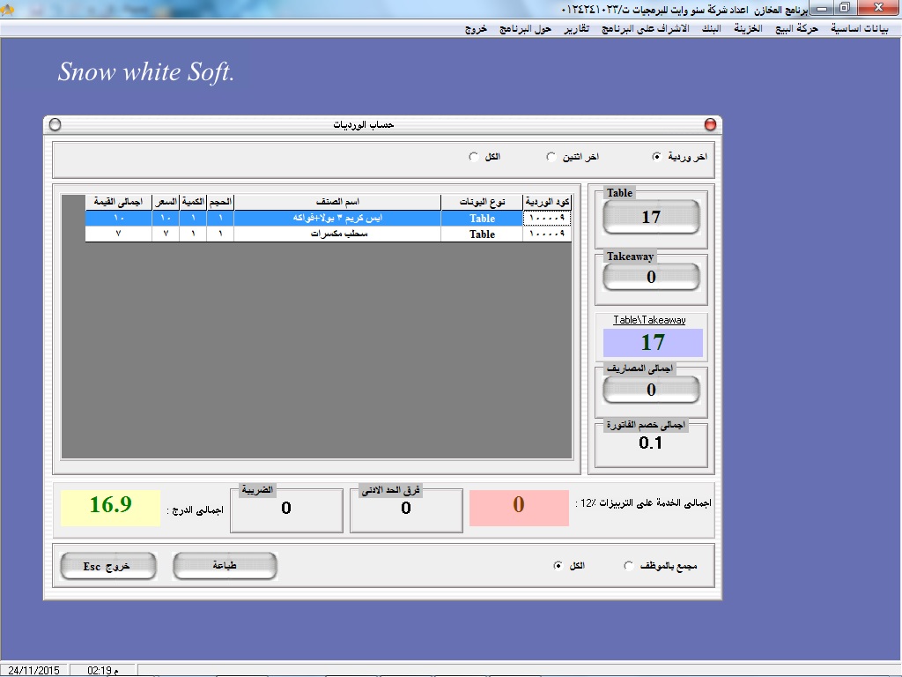Choose الكل radio beside مجمع بالموظف
Screen dimensions: 902x677
tap(558, 566)
